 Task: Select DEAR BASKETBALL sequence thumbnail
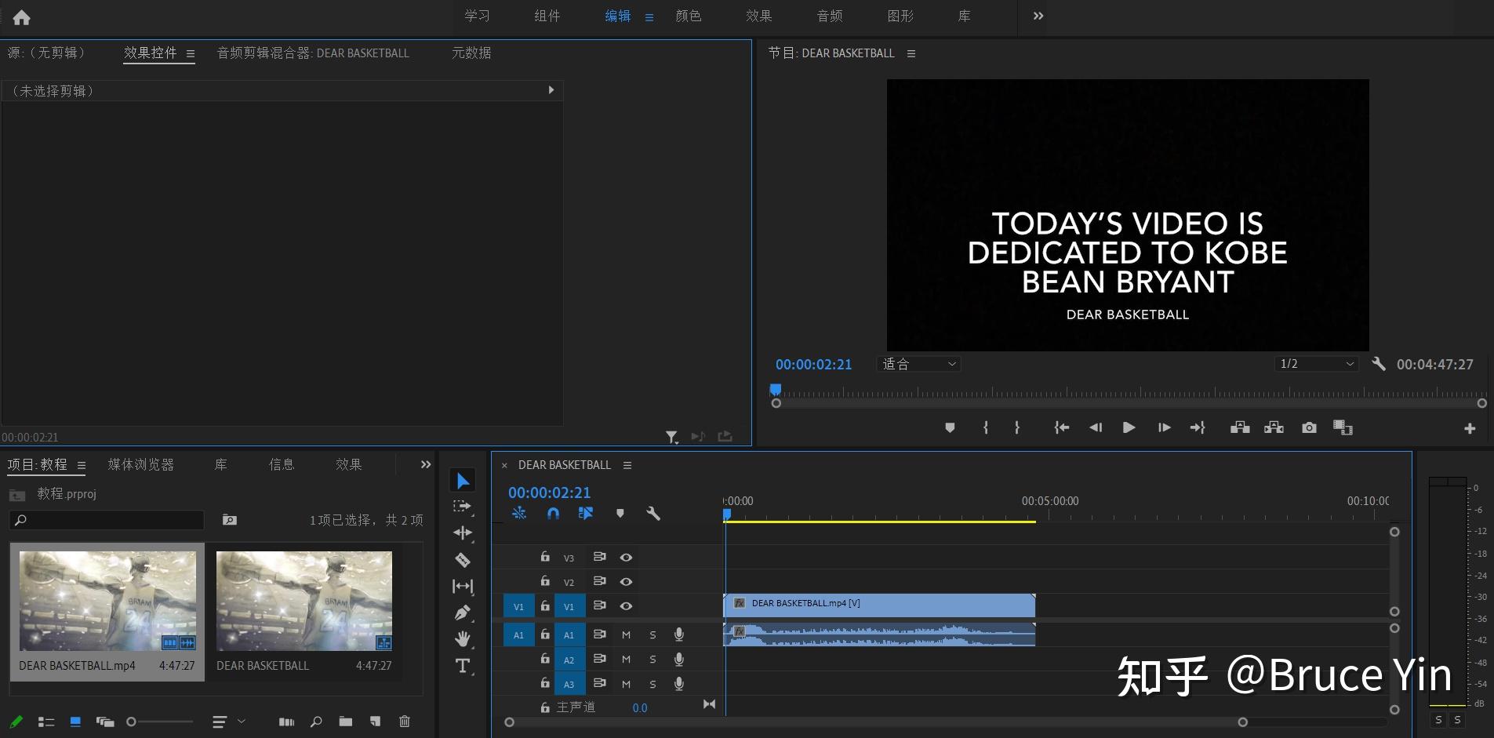304,601
